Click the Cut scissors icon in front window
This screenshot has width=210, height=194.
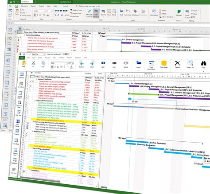click(x=33, y=64)
